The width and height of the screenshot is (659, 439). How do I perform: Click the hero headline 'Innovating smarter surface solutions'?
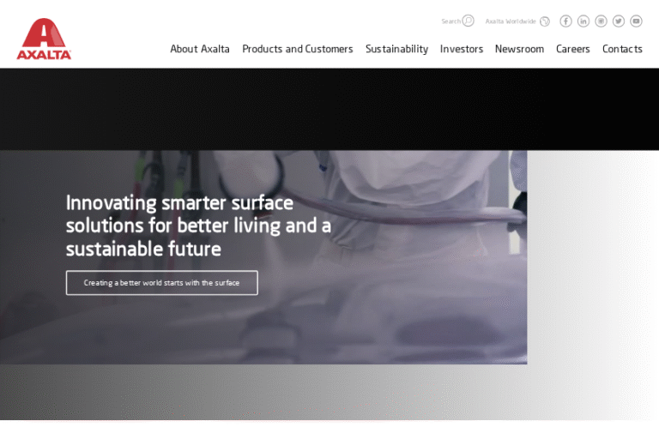tap(198, 226)
